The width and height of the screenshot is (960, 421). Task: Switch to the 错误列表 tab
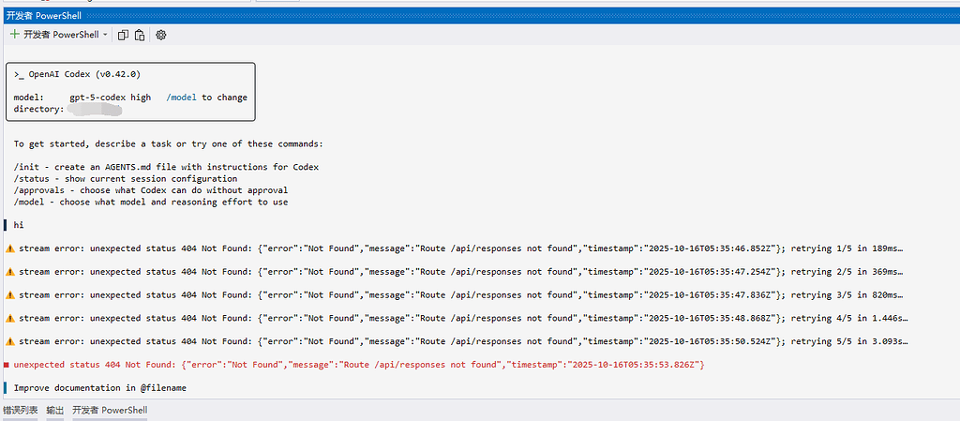21,410
